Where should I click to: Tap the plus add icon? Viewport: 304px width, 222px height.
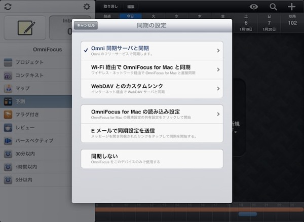click(292, 7)
